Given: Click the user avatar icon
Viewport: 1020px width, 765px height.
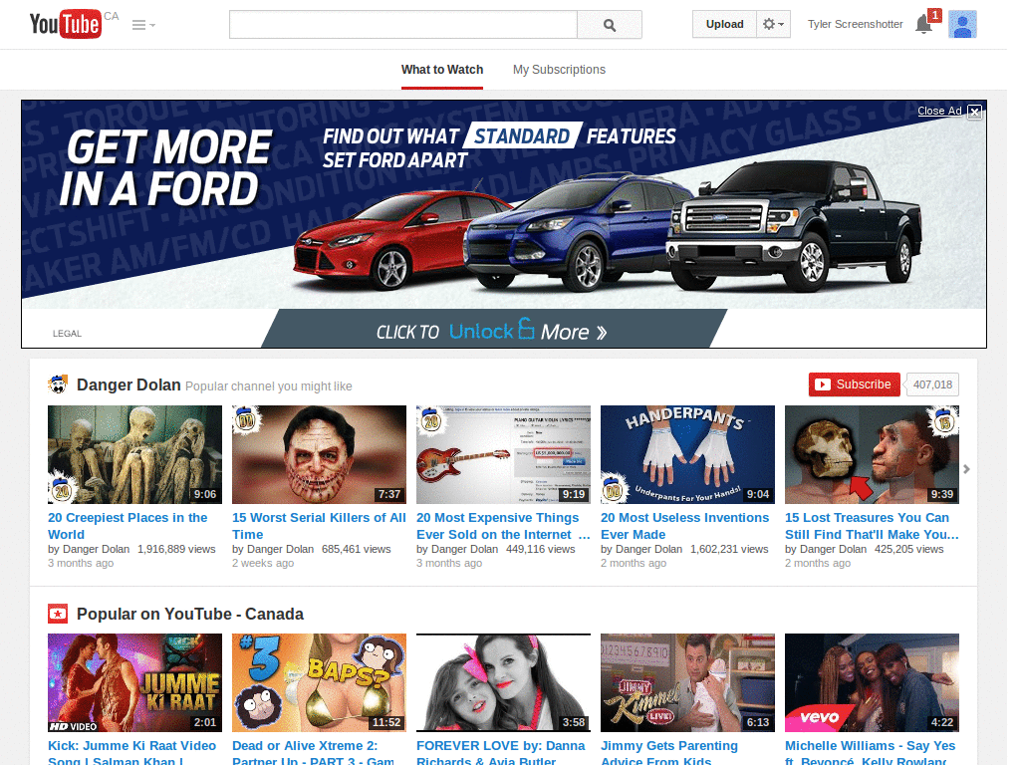Looking at the screenshot, I should [x=963, y=24].
